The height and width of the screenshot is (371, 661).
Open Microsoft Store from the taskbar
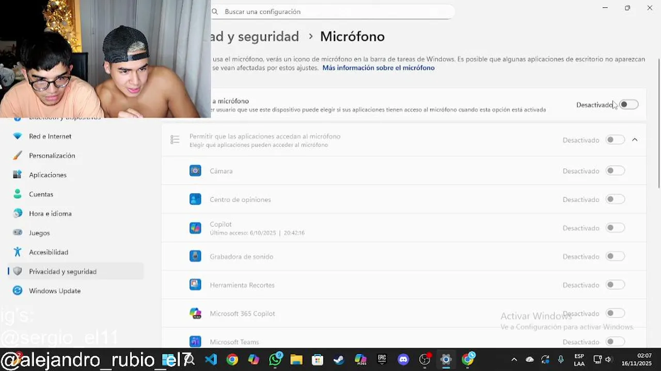pos(318,359)
